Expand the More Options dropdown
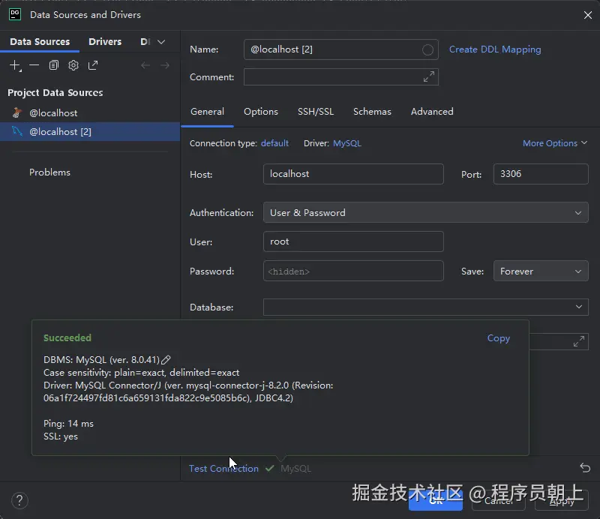The width and height of the screenshot is (600, 519). tap(555, 143)
